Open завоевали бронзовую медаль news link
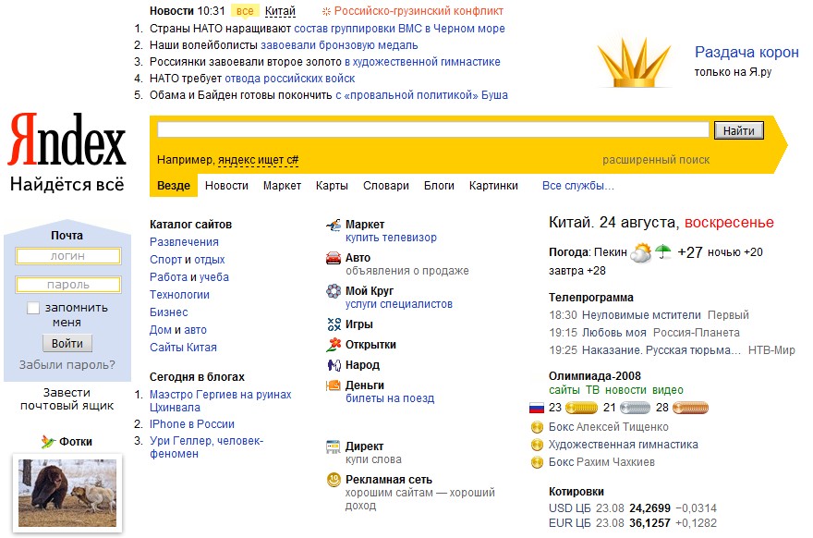The height and width of the screenshot is (538, 813). point(339,45)
